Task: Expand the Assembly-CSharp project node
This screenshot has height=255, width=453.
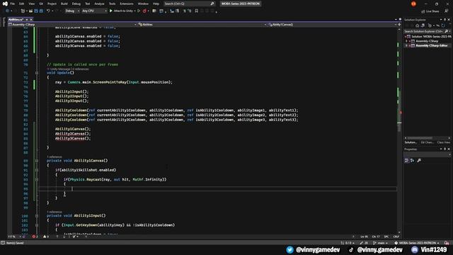Action: (407, 41)
